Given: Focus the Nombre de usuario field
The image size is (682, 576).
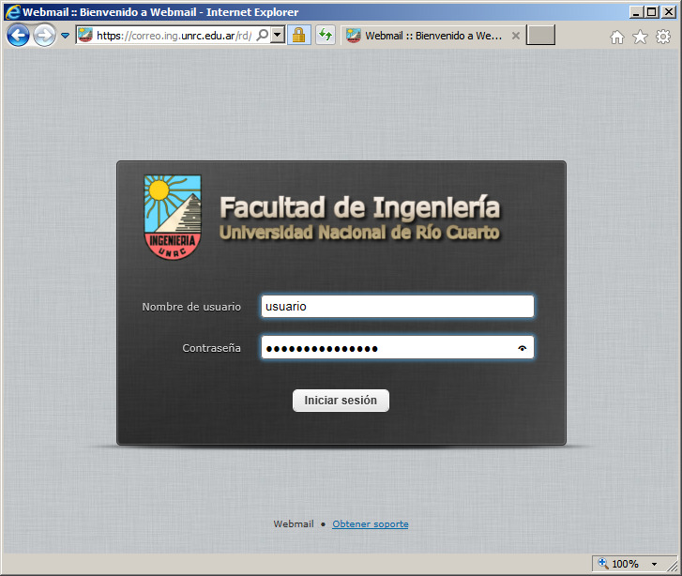Looking at the screenshot, I should (x=398, y=306).
